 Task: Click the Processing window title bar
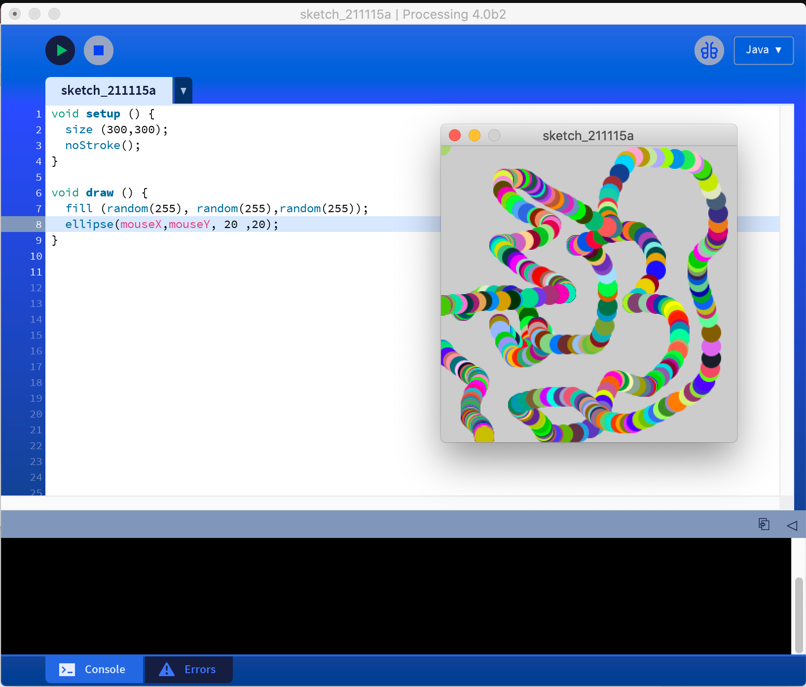tap(403, 14)
